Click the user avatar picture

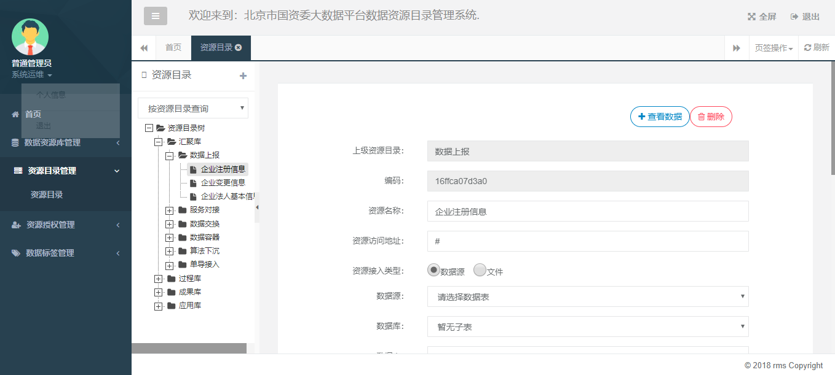[30, 37]
